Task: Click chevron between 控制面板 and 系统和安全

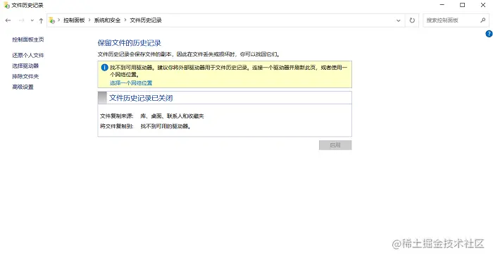Action: coord(89,20)
